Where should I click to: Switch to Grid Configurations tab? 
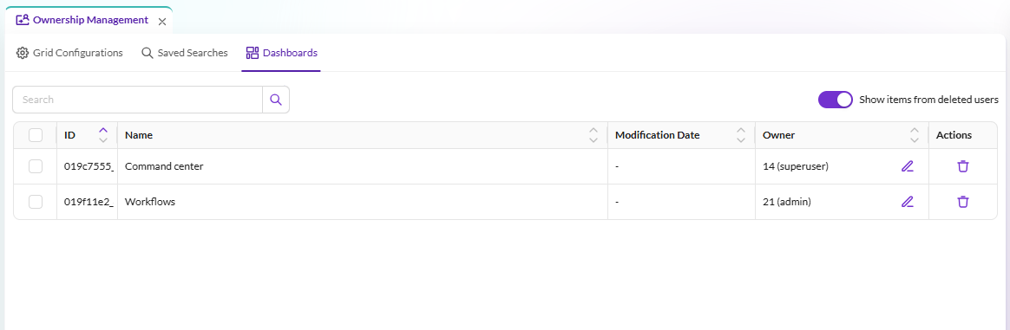[69, 53]
